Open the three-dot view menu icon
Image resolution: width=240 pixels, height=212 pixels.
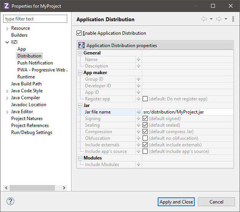(233, 19)
